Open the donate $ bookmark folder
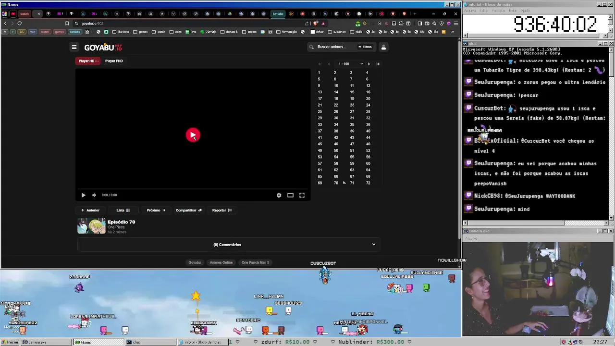The height and width of the screenshot is (346, 615). [x=229, y=32]
